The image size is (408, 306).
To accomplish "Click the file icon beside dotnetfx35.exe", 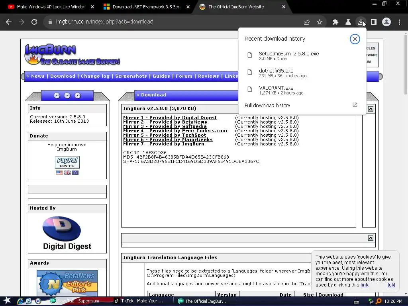I will click(x=250, y=72).
